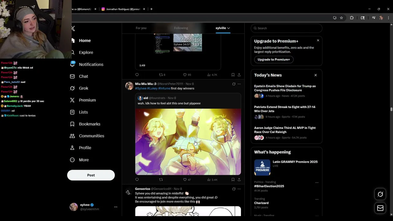Switch to Jonnathan Rodriguez Instagram browser tab
393x221 pixels.
pyautogui.click(x=123, y=9)
